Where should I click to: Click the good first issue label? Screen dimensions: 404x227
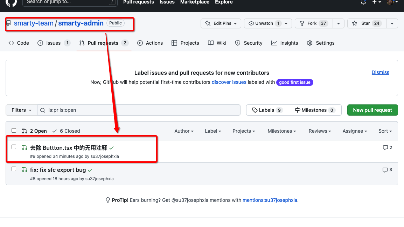[x=294, y=82]
